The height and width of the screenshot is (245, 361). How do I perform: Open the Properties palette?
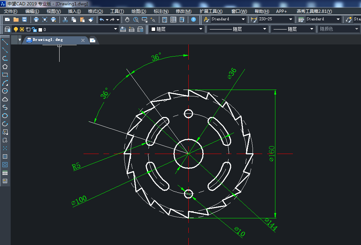pyautogui.click(x=182, y=20)
